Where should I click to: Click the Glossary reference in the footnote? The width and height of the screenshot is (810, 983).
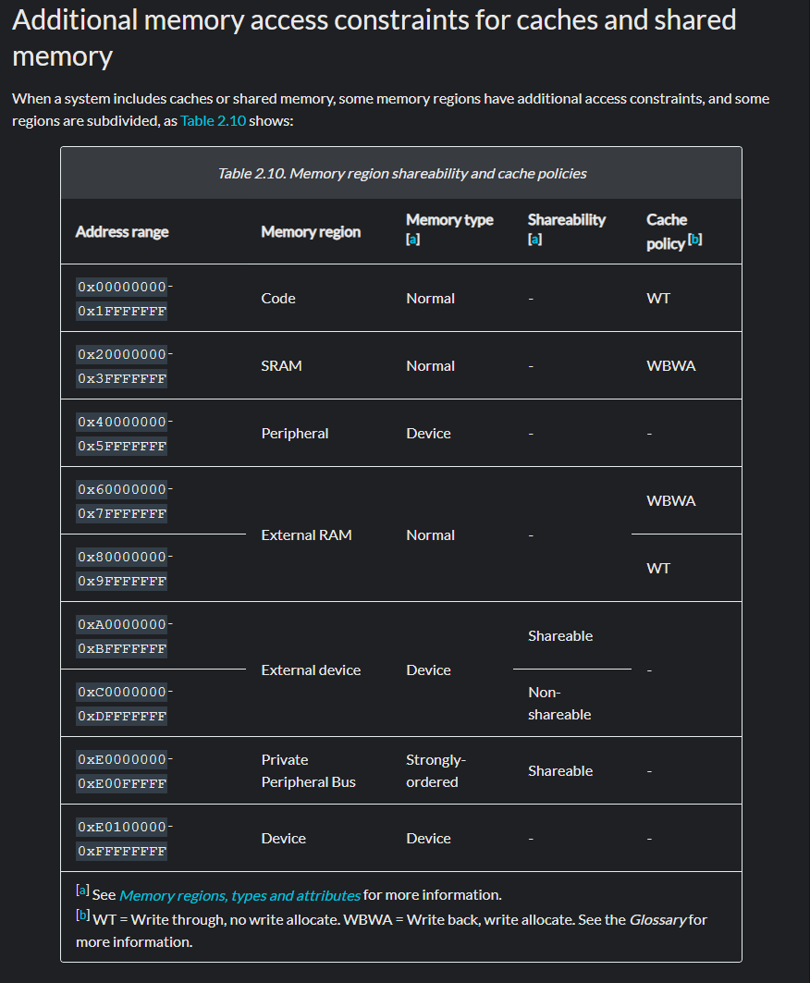658,919
